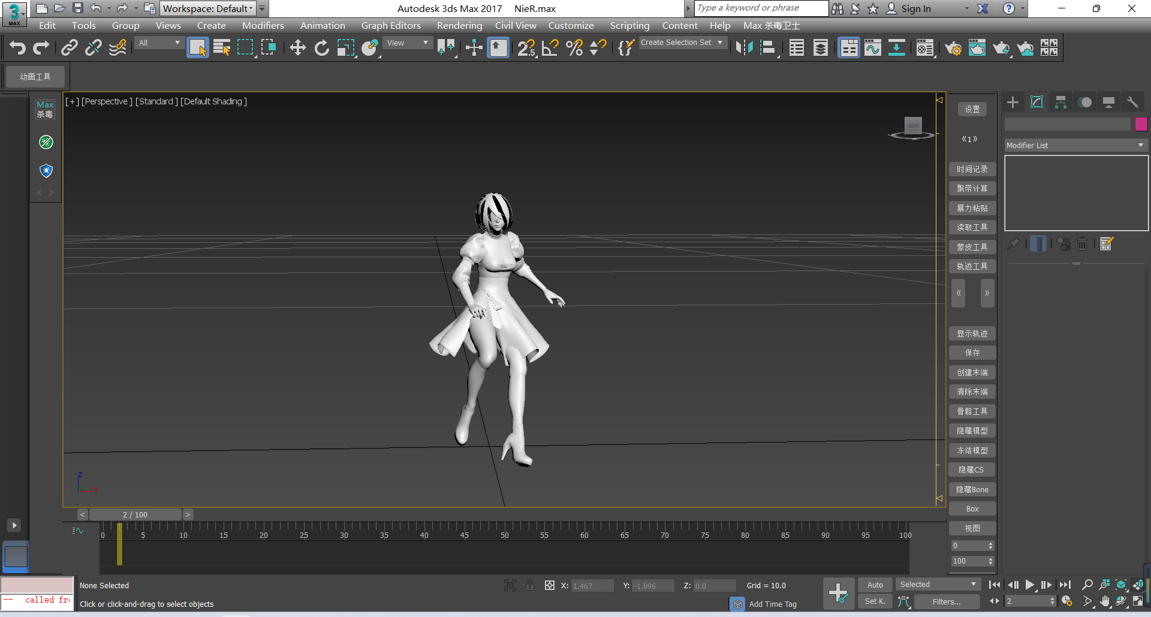1151x617 pixels.
Task: Click the Filters... button
Action: (947, 601)
